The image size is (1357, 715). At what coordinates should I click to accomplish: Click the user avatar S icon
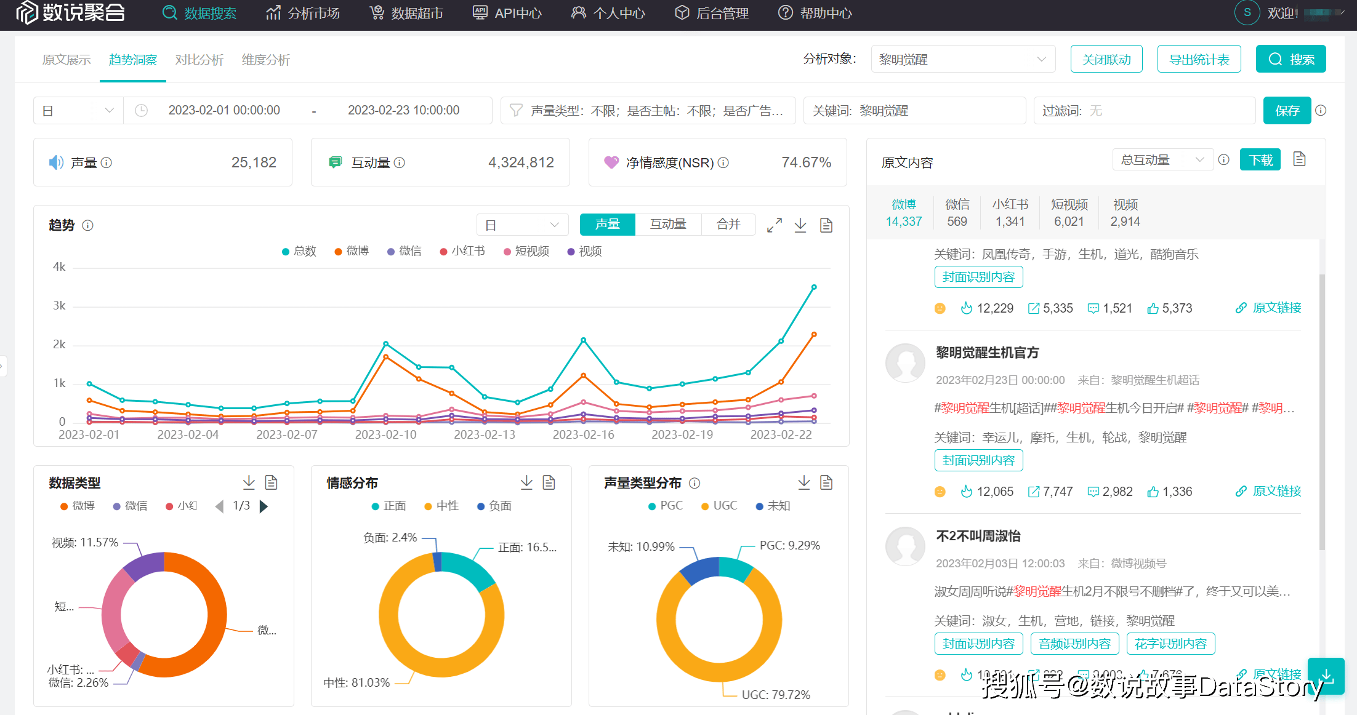pyautogui.click(x=1247, y=13)
